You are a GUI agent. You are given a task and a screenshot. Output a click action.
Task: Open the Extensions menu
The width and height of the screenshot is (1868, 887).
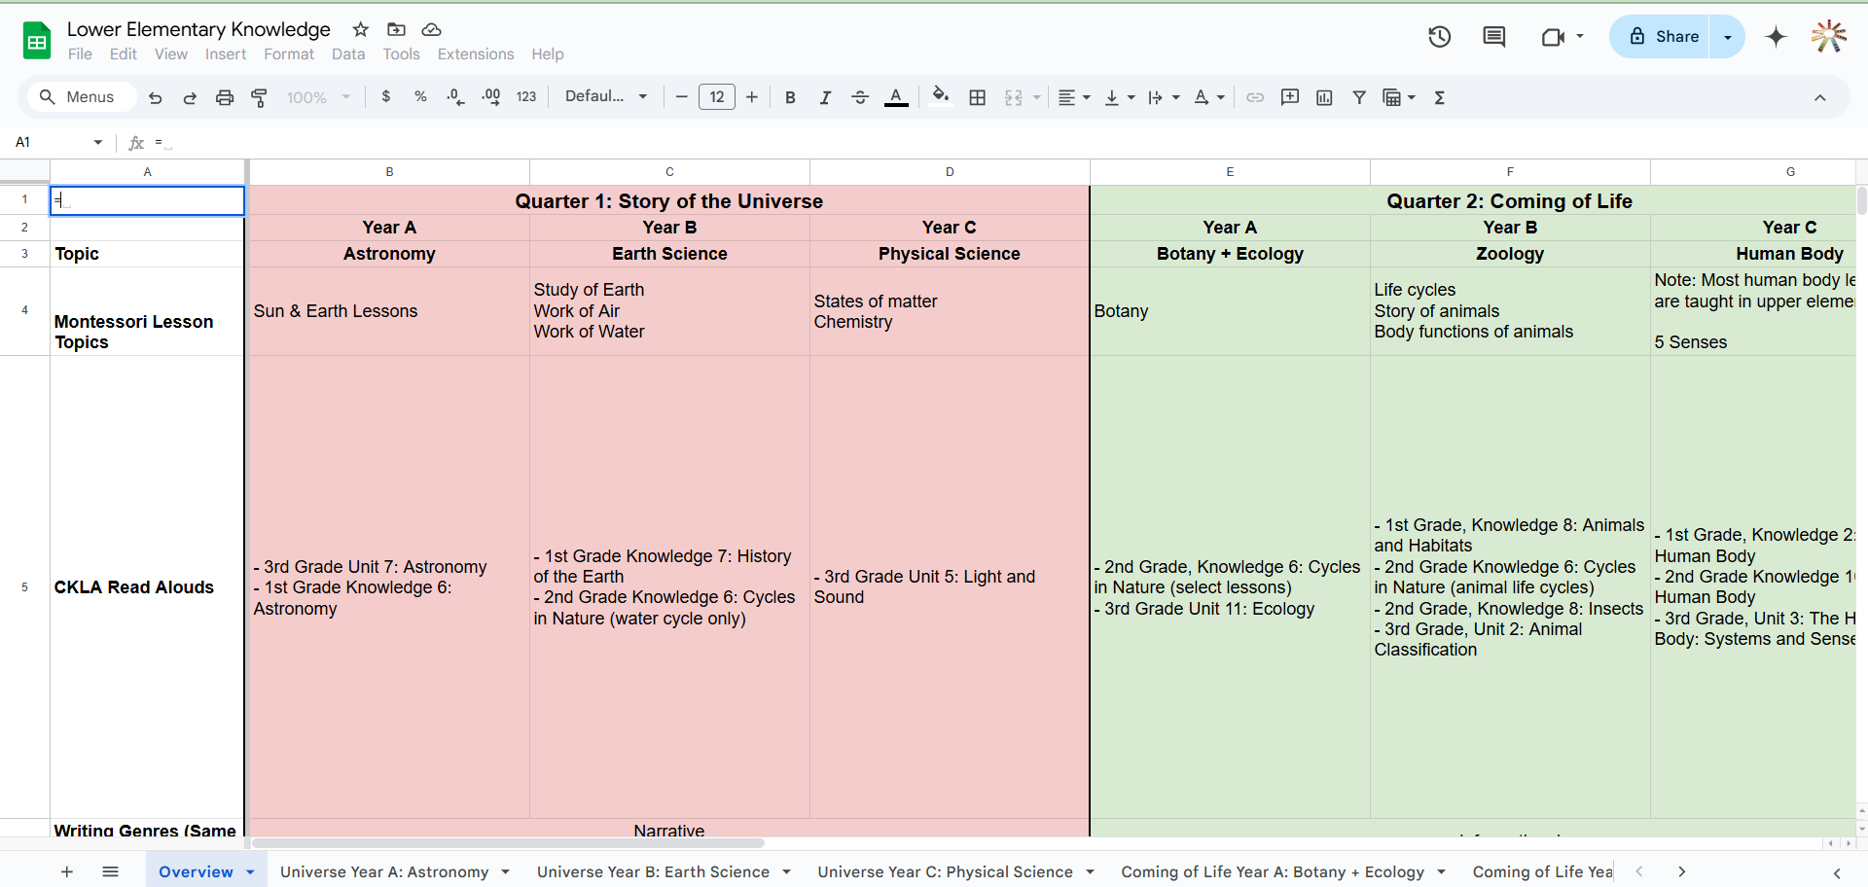click(x=475, y=54)
